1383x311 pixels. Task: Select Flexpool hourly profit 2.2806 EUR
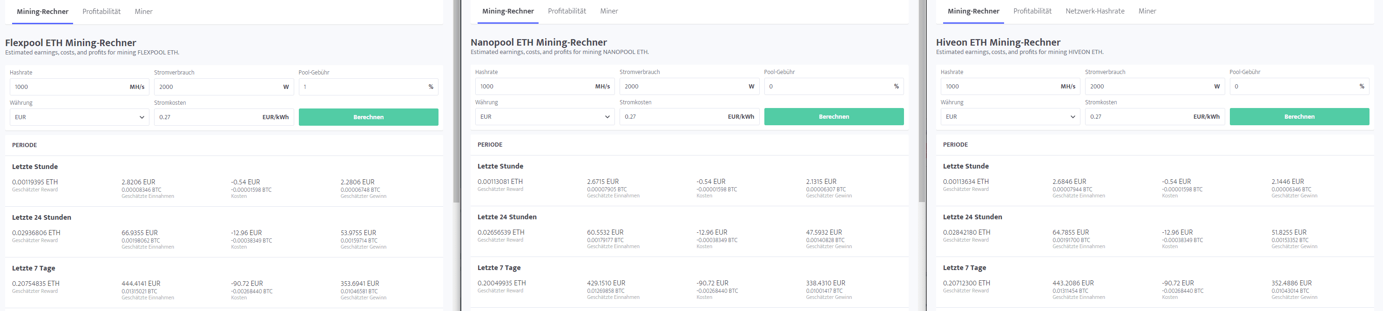pos(358,182)
